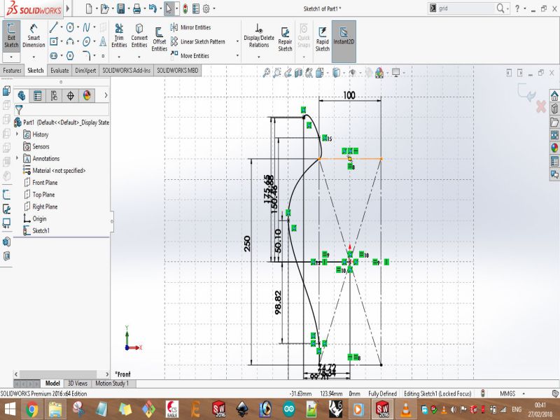
Task: Select the Sketch Fillet tool
Action: point(86,56)
